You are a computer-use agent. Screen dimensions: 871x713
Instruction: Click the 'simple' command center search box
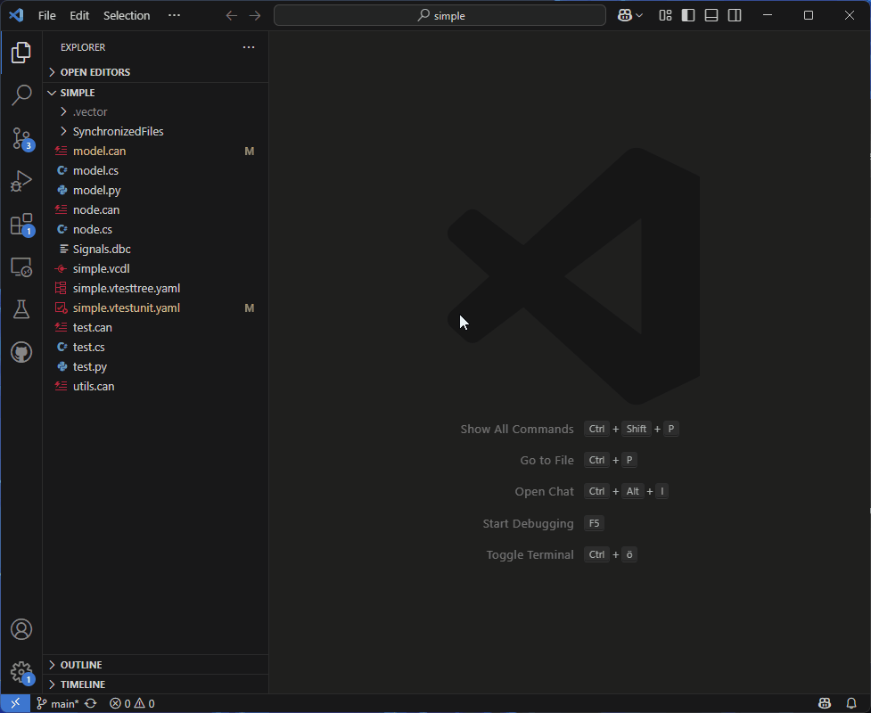[x=440, y=15]
